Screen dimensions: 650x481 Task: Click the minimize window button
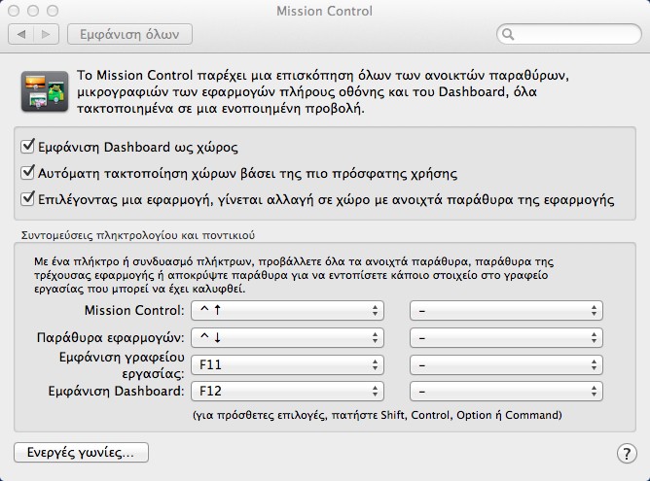pyautogui.click(x=33, y=11)
